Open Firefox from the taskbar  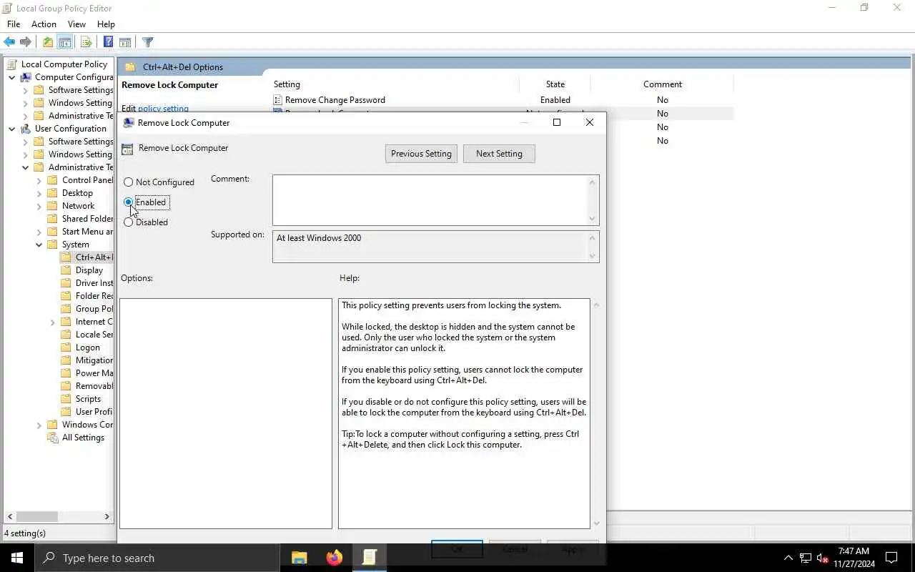[334, 558]
